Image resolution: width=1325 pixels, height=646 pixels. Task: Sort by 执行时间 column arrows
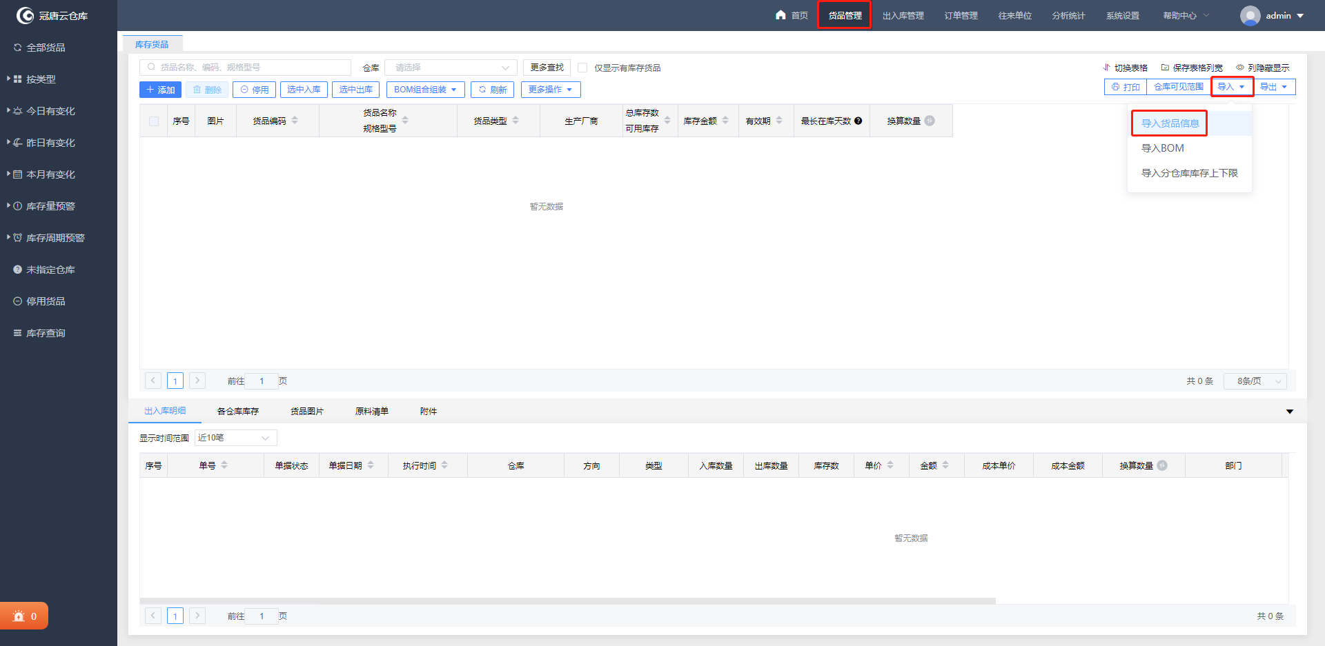pos(444,465)
